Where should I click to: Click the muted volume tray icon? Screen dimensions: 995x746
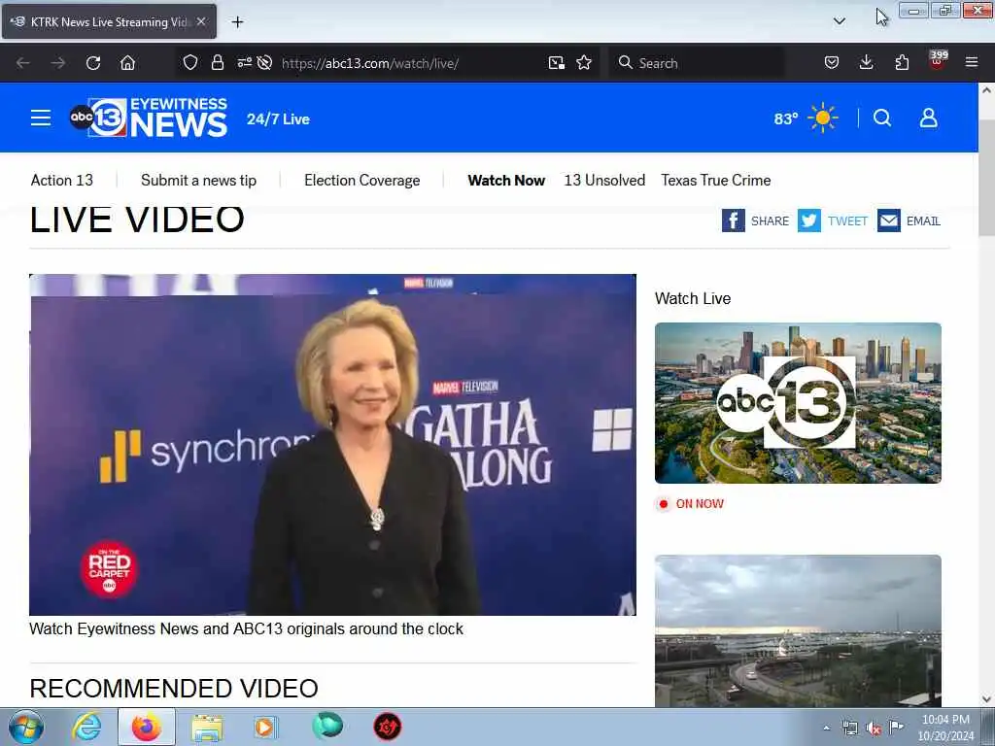coord(874,728)
